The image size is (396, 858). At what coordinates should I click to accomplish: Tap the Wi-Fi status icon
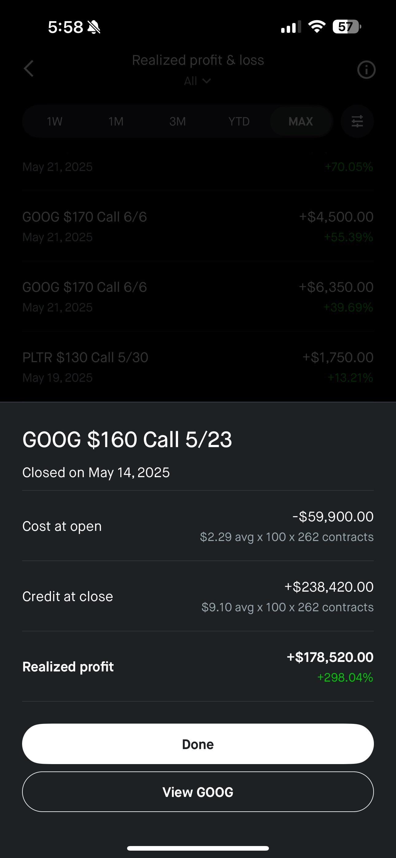(x=317, y=27)
